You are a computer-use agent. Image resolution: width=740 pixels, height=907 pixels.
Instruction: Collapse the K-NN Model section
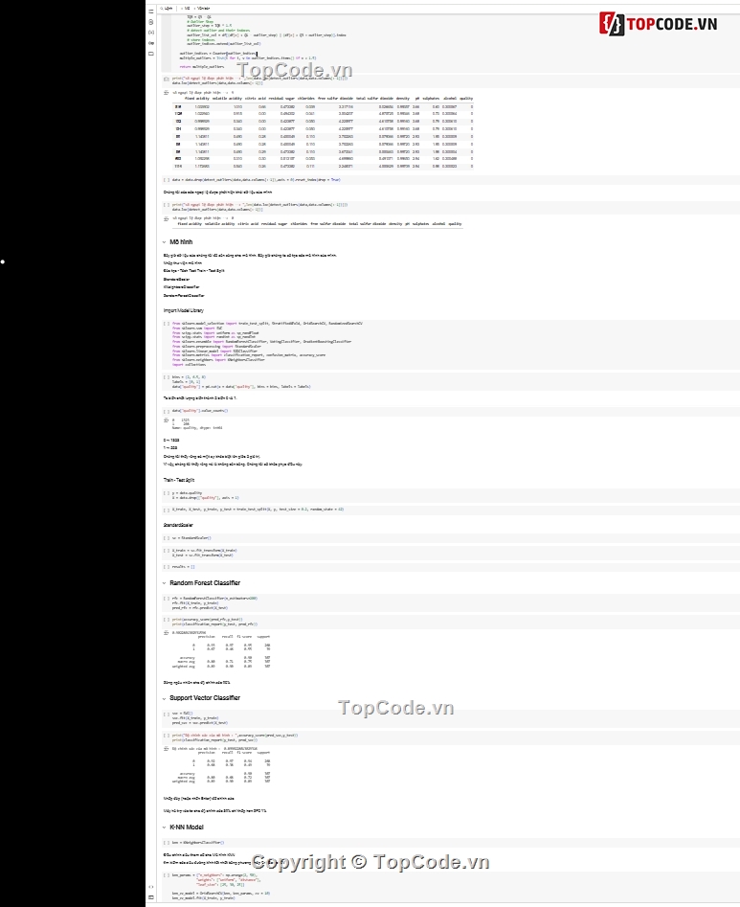pyautogui.click(x=165, y=828)
